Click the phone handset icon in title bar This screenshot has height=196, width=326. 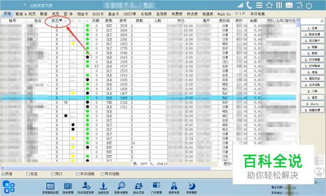click(x=249, y=5)
